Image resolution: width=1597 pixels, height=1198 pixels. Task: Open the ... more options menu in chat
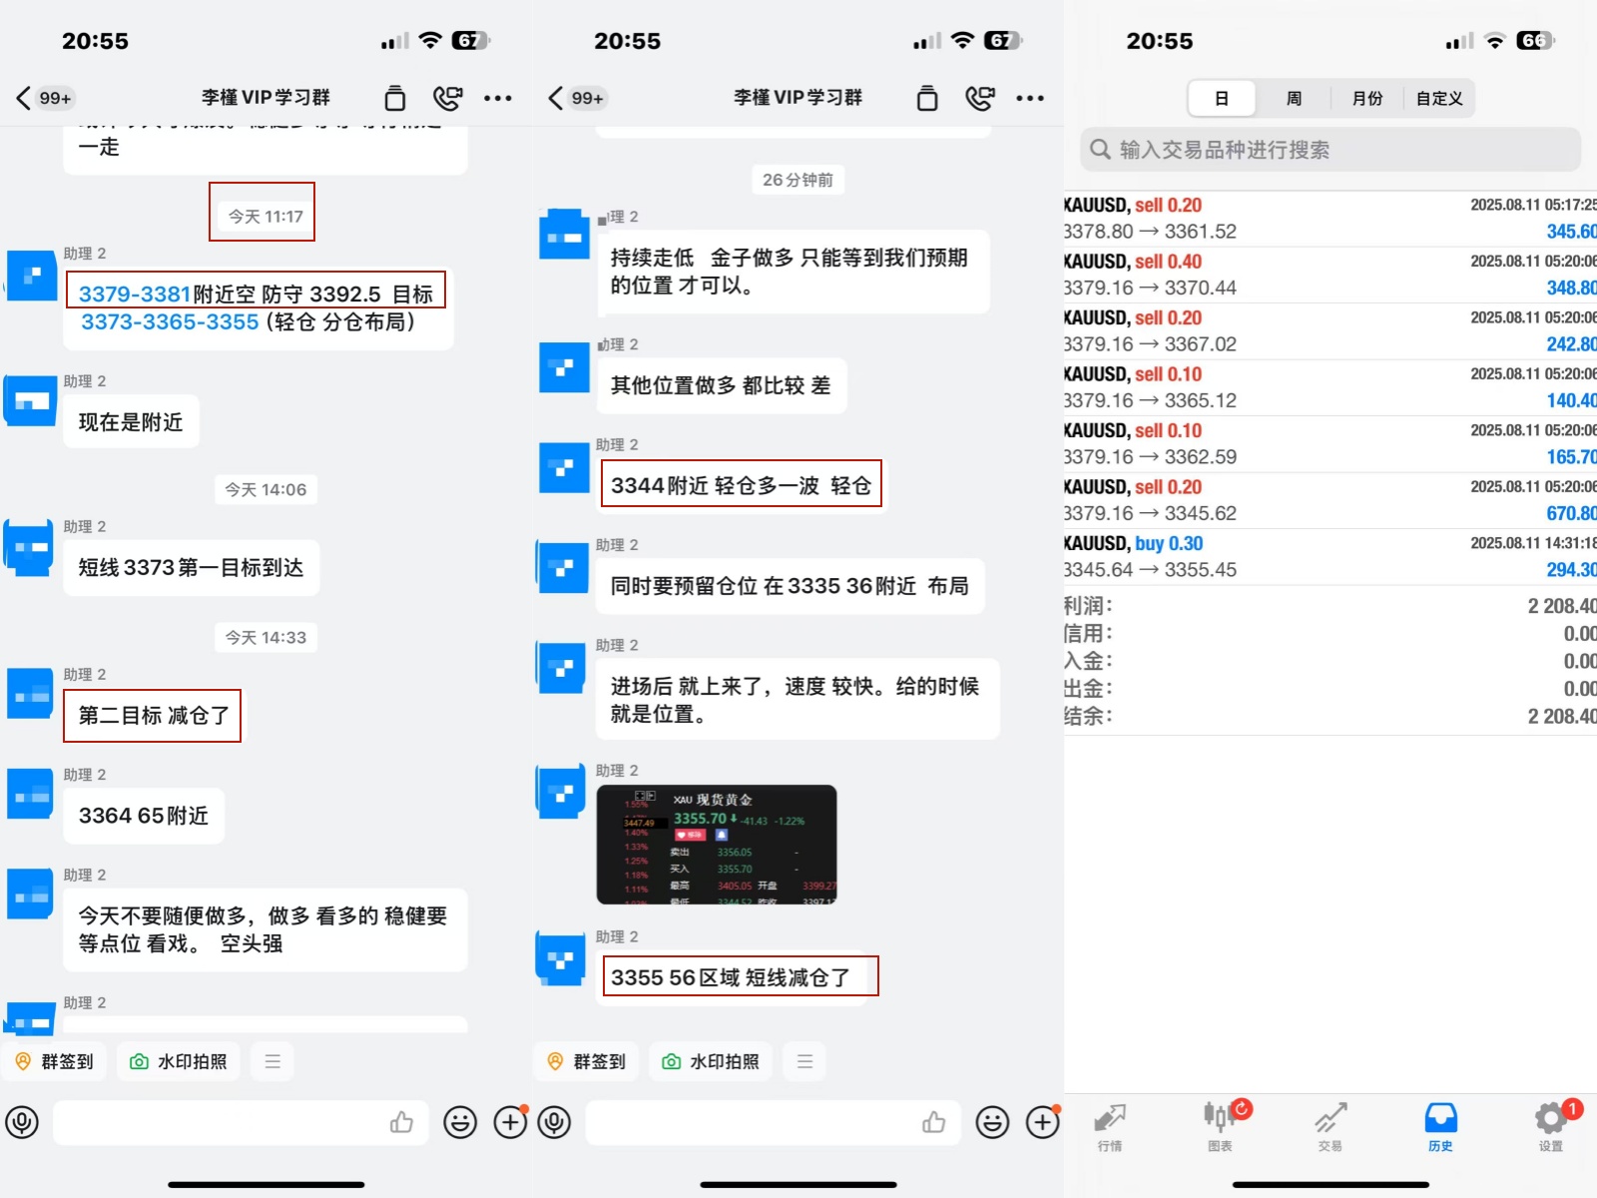click(x=499, y=98)
